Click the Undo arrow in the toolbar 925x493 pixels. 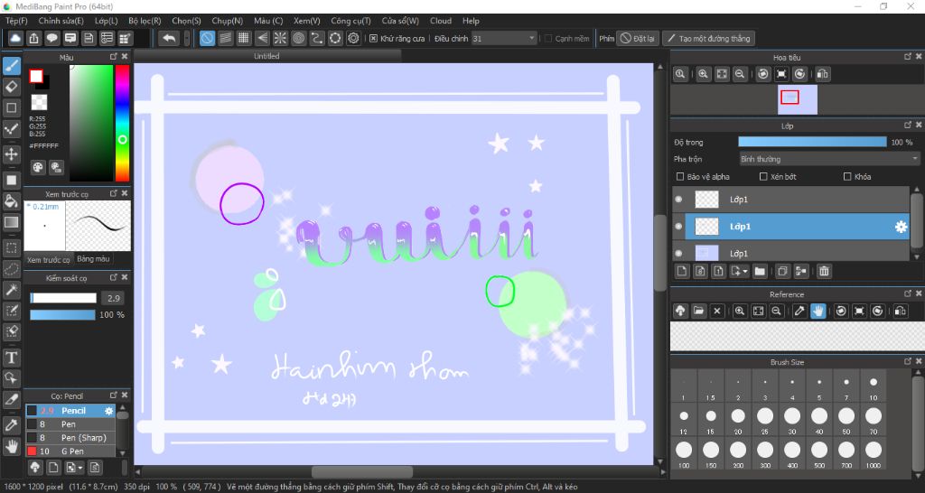point(169,38)
